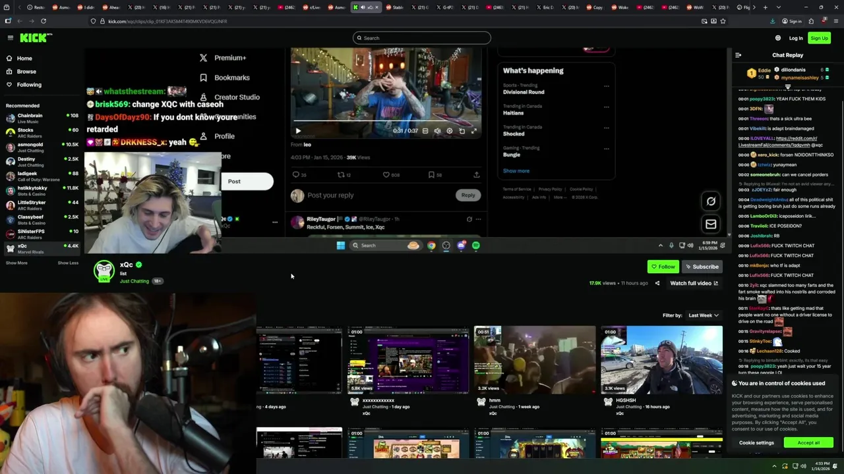The width and height of the screenshot is (844, 474).
Task: Enter fullscreen on tweet video
Action: 473,131
